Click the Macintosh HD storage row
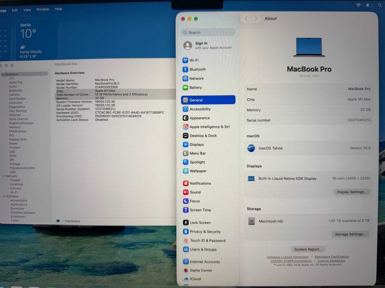 [309, 221]
